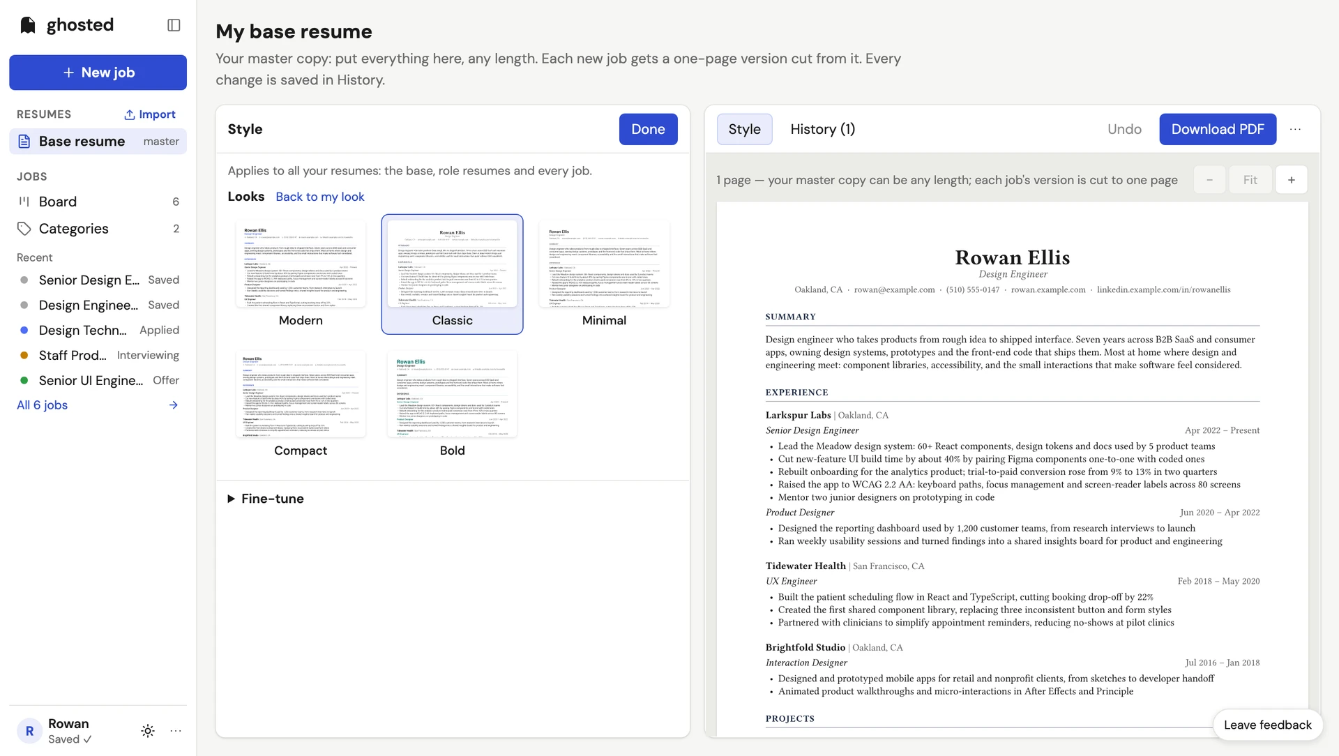Open Senior Design E... saved job

[x=98, y=280]
